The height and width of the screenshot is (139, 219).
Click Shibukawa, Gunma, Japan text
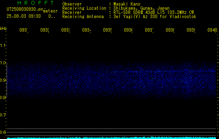(141, 8)
